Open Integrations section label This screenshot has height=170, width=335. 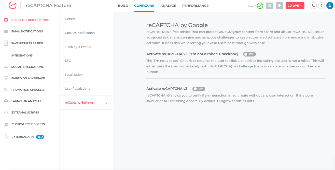click(22, 55)
